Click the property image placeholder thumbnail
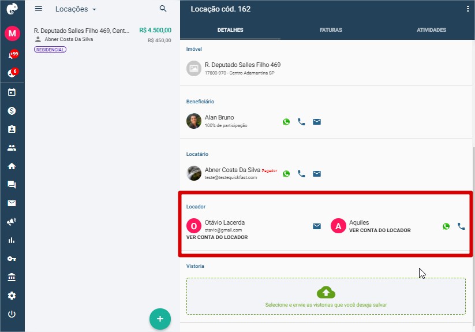475x332 pixels. click(x=194, y=69)
